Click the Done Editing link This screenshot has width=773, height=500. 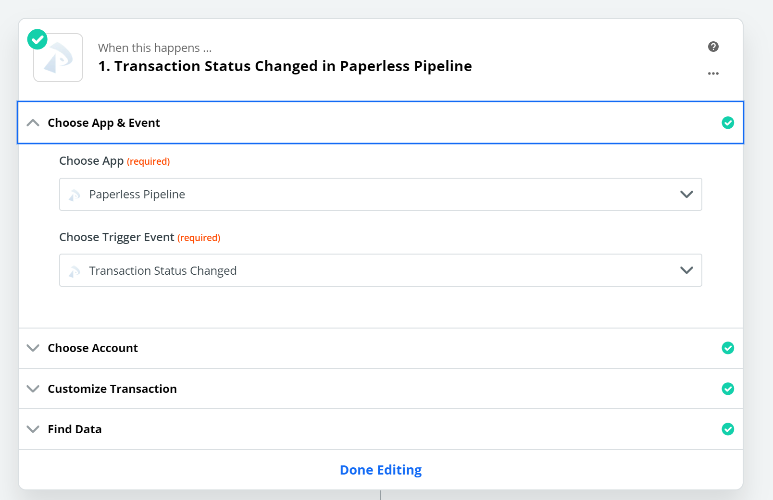click(x=380, y=470)
